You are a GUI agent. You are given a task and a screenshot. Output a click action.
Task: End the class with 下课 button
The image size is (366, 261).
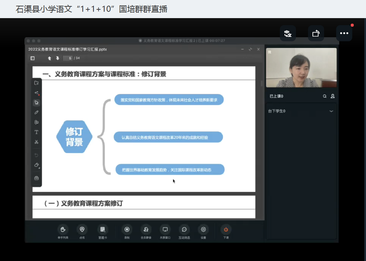coord(226,229)
